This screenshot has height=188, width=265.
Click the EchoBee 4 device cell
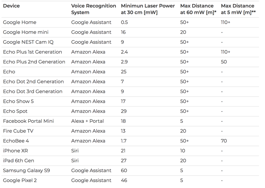click(x=16, y=141)
